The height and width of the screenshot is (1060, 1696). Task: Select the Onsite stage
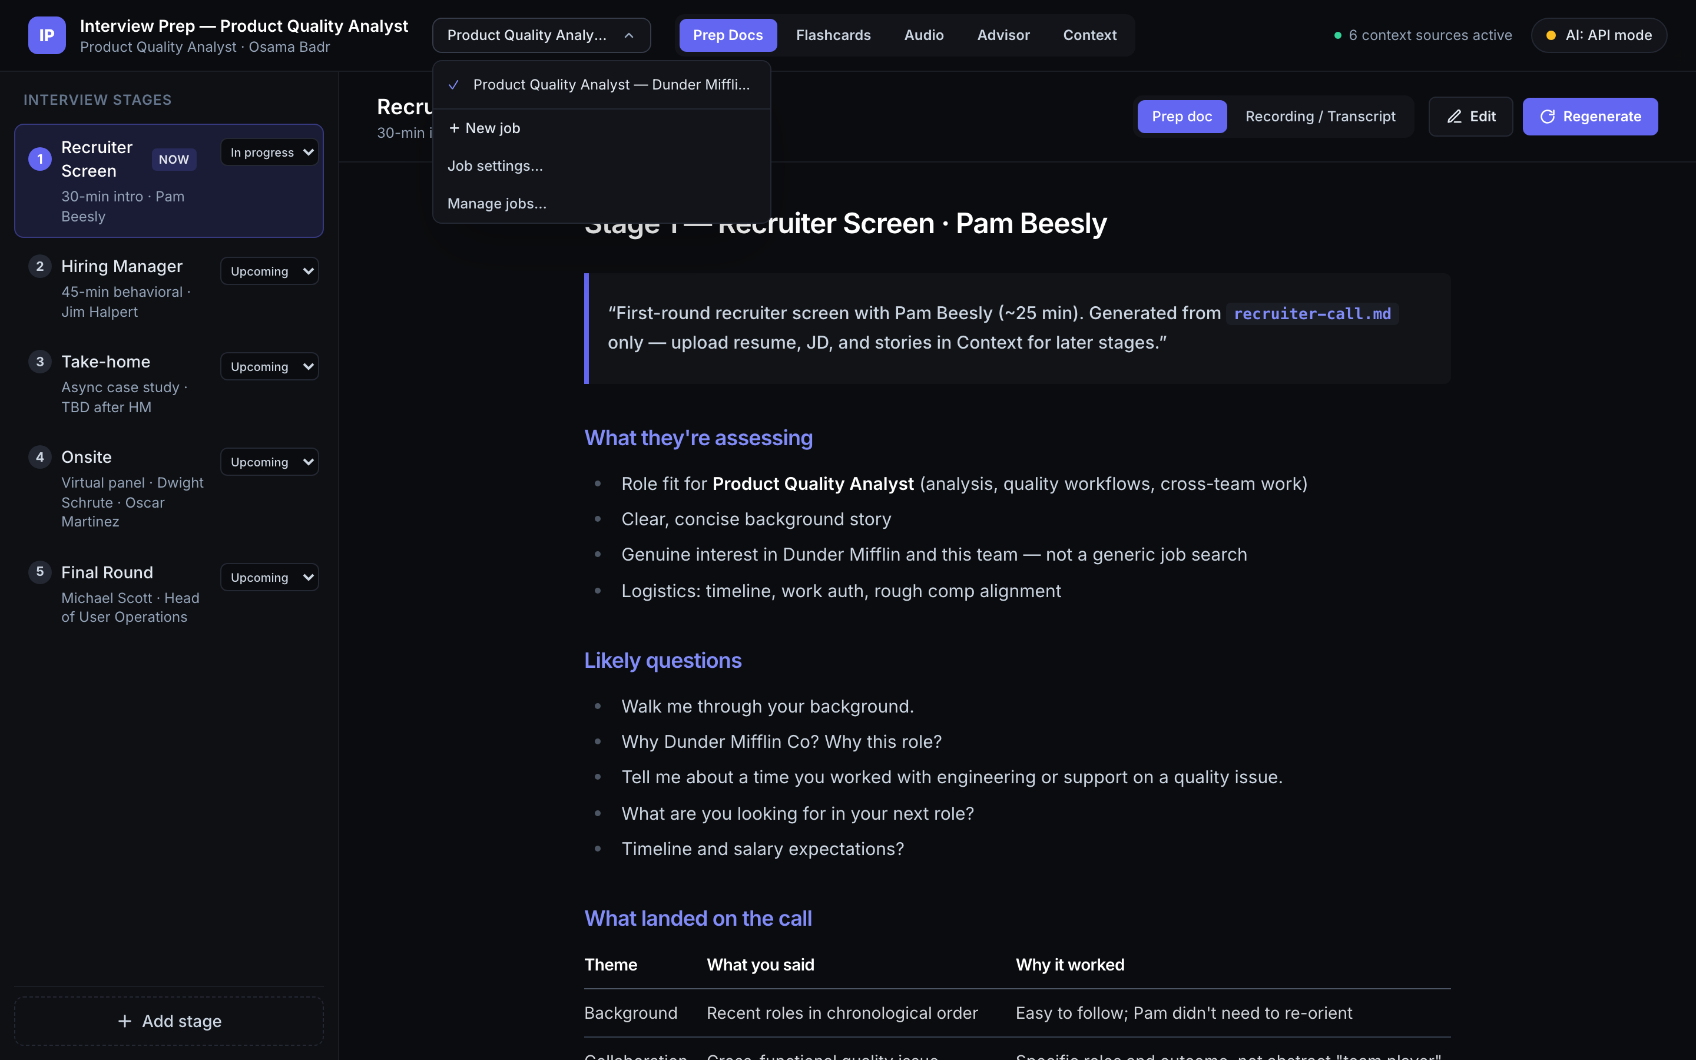click(x=169, y=489)
